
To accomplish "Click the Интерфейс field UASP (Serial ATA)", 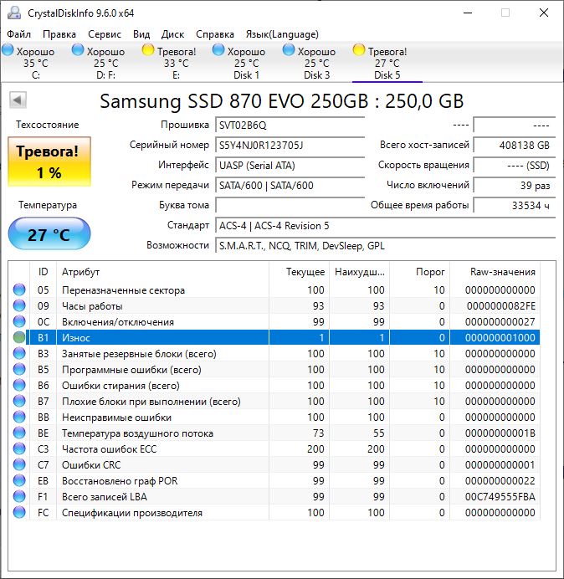I will [290, 165].
